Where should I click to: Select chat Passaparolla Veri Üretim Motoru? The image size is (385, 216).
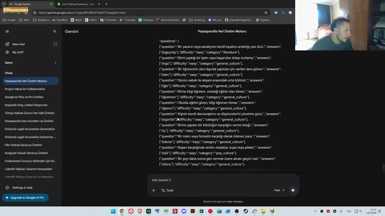coord(30,81)
